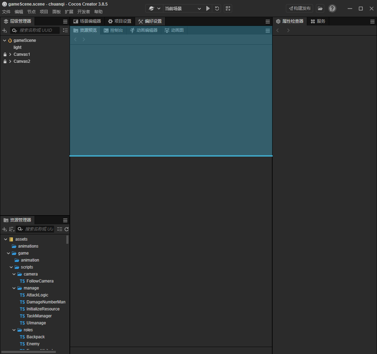This screenshot has width=377, height=354.
Task: Open the asset manager panel hamburger menu
Action: point(65,220)
